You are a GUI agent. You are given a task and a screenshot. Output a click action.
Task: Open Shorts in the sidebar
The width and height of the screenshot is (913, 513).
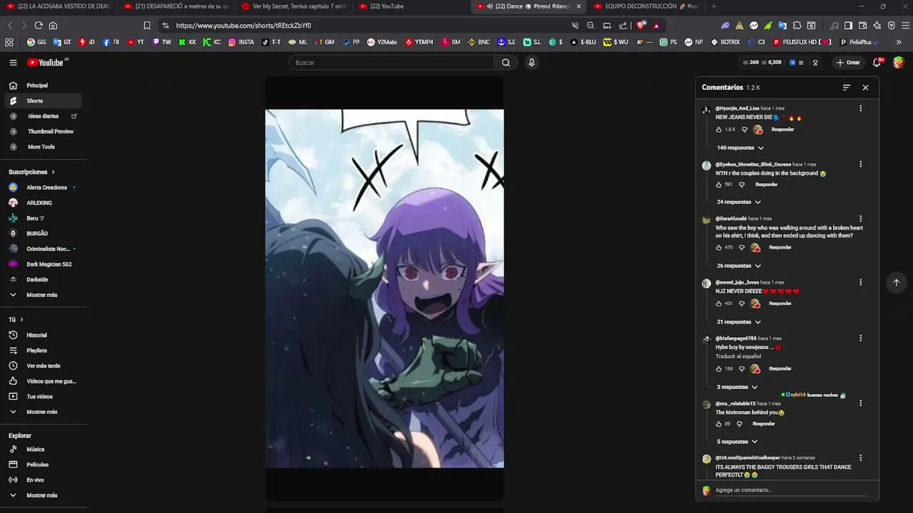coord(41,101)
